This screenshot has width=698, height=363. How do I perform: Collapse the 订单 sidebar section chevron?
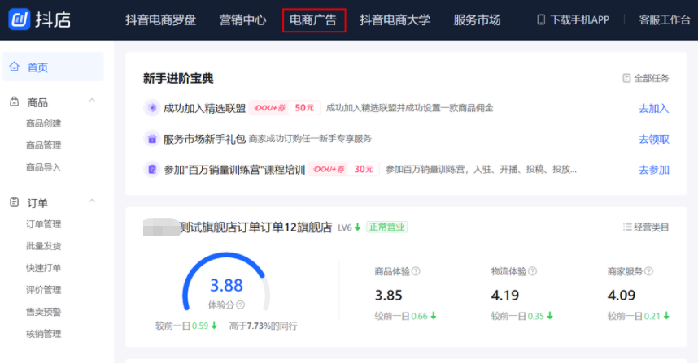pyautogui.click(x=92, y=201)
